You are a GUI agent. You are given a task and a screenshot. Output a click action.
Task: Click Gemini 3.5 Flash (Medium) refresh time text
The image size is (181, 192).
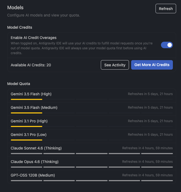coord(150,108)
